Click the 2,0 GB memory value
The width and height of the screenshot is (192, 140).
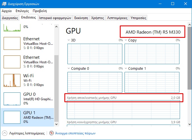click(x=175, y=98)
